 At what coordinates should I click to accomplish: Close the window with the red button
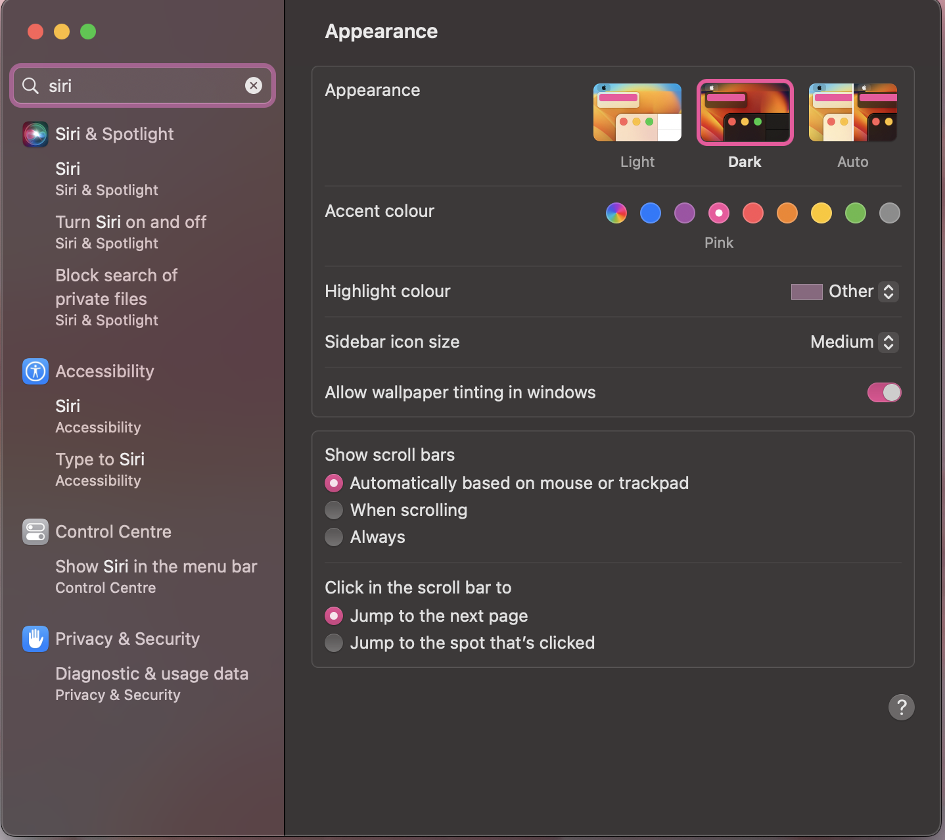point(35,32)
